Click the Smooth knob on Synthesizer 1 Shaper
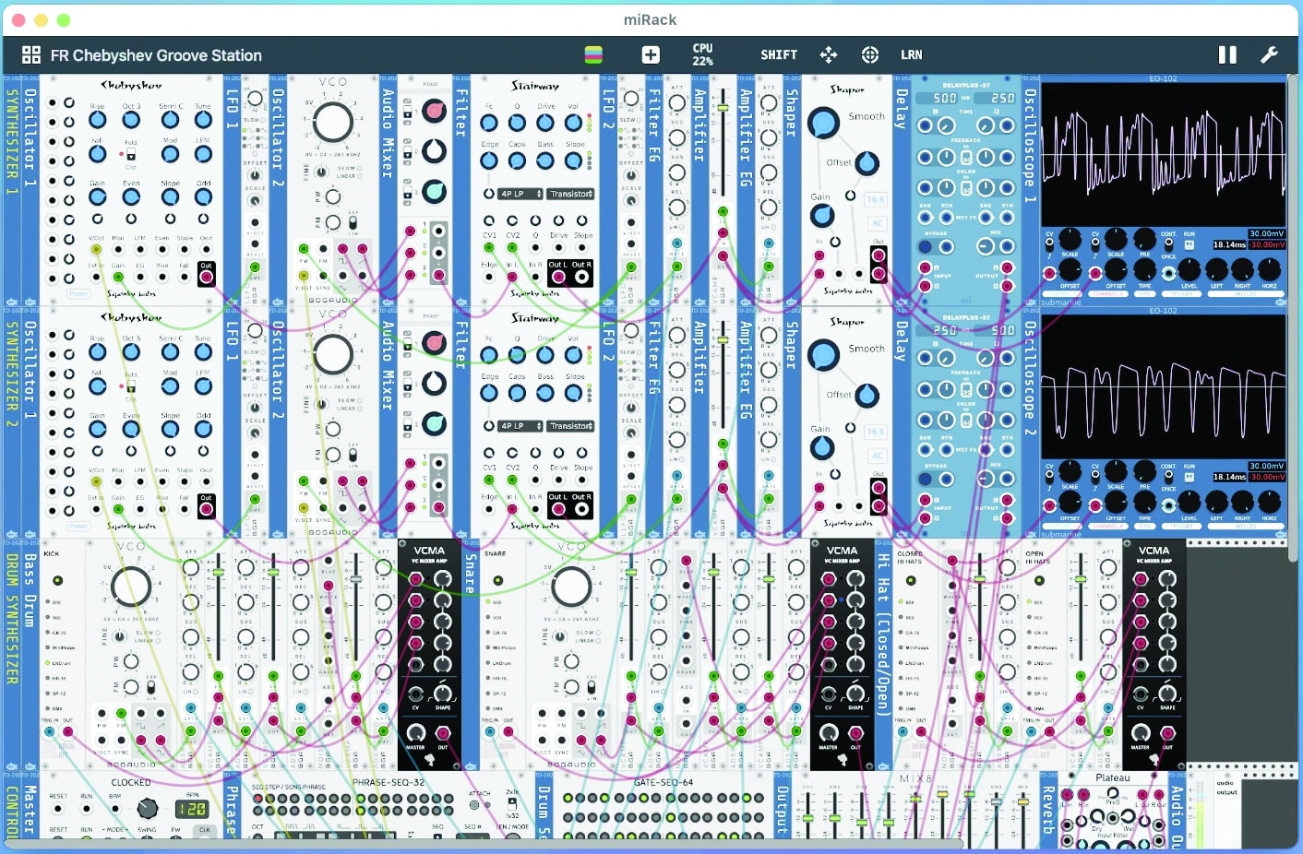The height and width of the screenshot is (854, 1303). [822, 122]
